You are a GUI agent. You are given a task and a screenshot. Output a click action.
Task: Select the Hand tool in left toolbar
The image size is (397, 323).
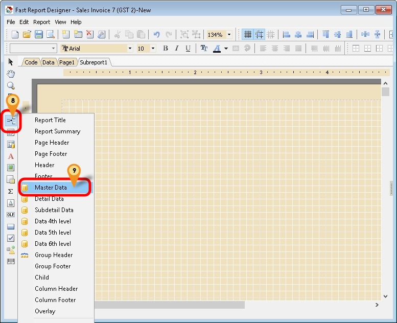coord(11,74)
